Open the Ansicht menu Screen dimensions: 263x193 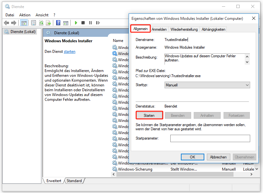click(x=42, y=15)
